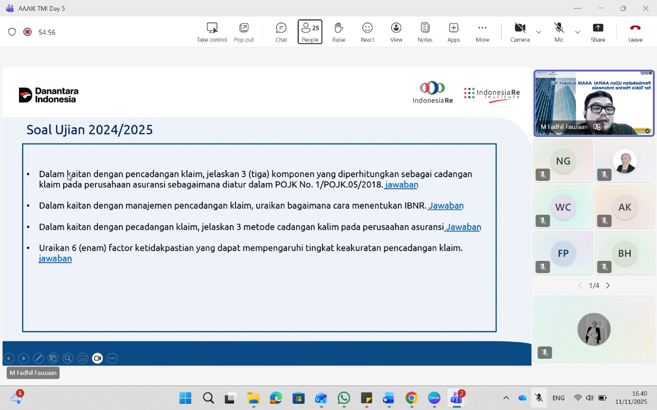Open the View layout menu
This screenshot has width=657, height=410.
click(396, 32)
